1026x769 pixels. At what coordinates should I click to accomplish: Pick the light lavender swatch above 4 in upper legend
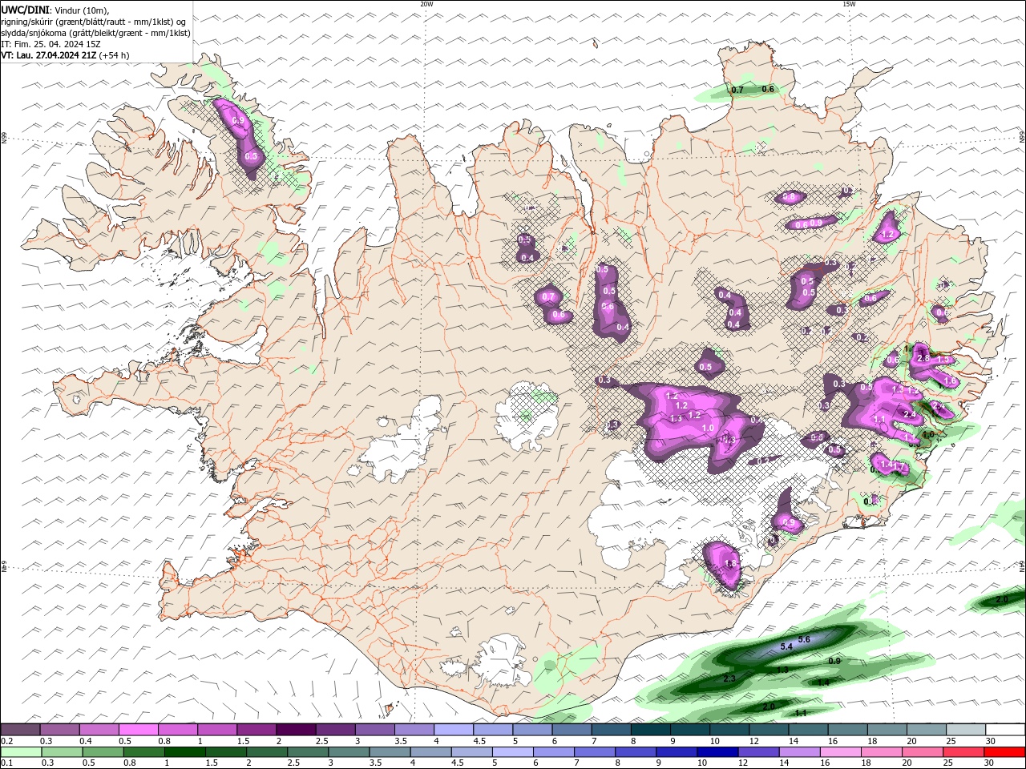pyautogui.click(x=454, y=730)
